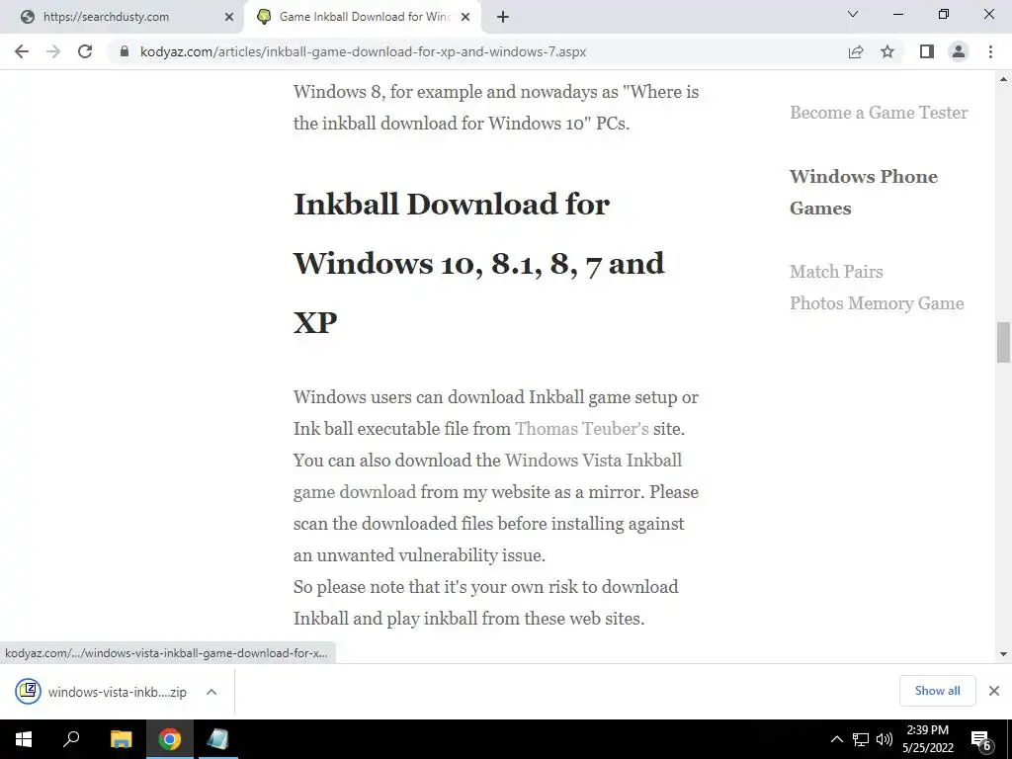Show hidden system tray icons
The height and width of the screenshot is (759, 1012).
click(x=836, y=739)
